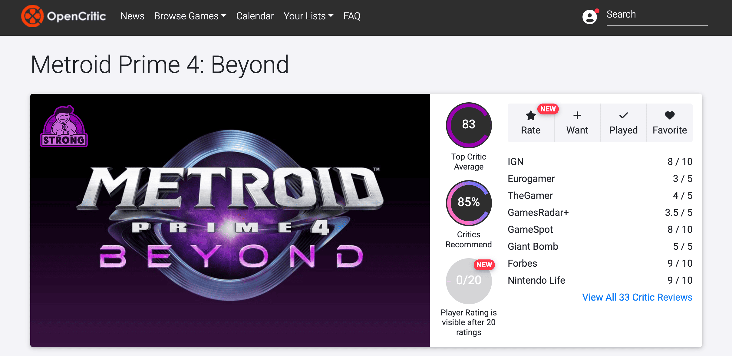Image resolution: width=732 pixels, height=356 pixels.
Task: Toggle Played status for Metroid Prime 4
Action: coord(623,123)
